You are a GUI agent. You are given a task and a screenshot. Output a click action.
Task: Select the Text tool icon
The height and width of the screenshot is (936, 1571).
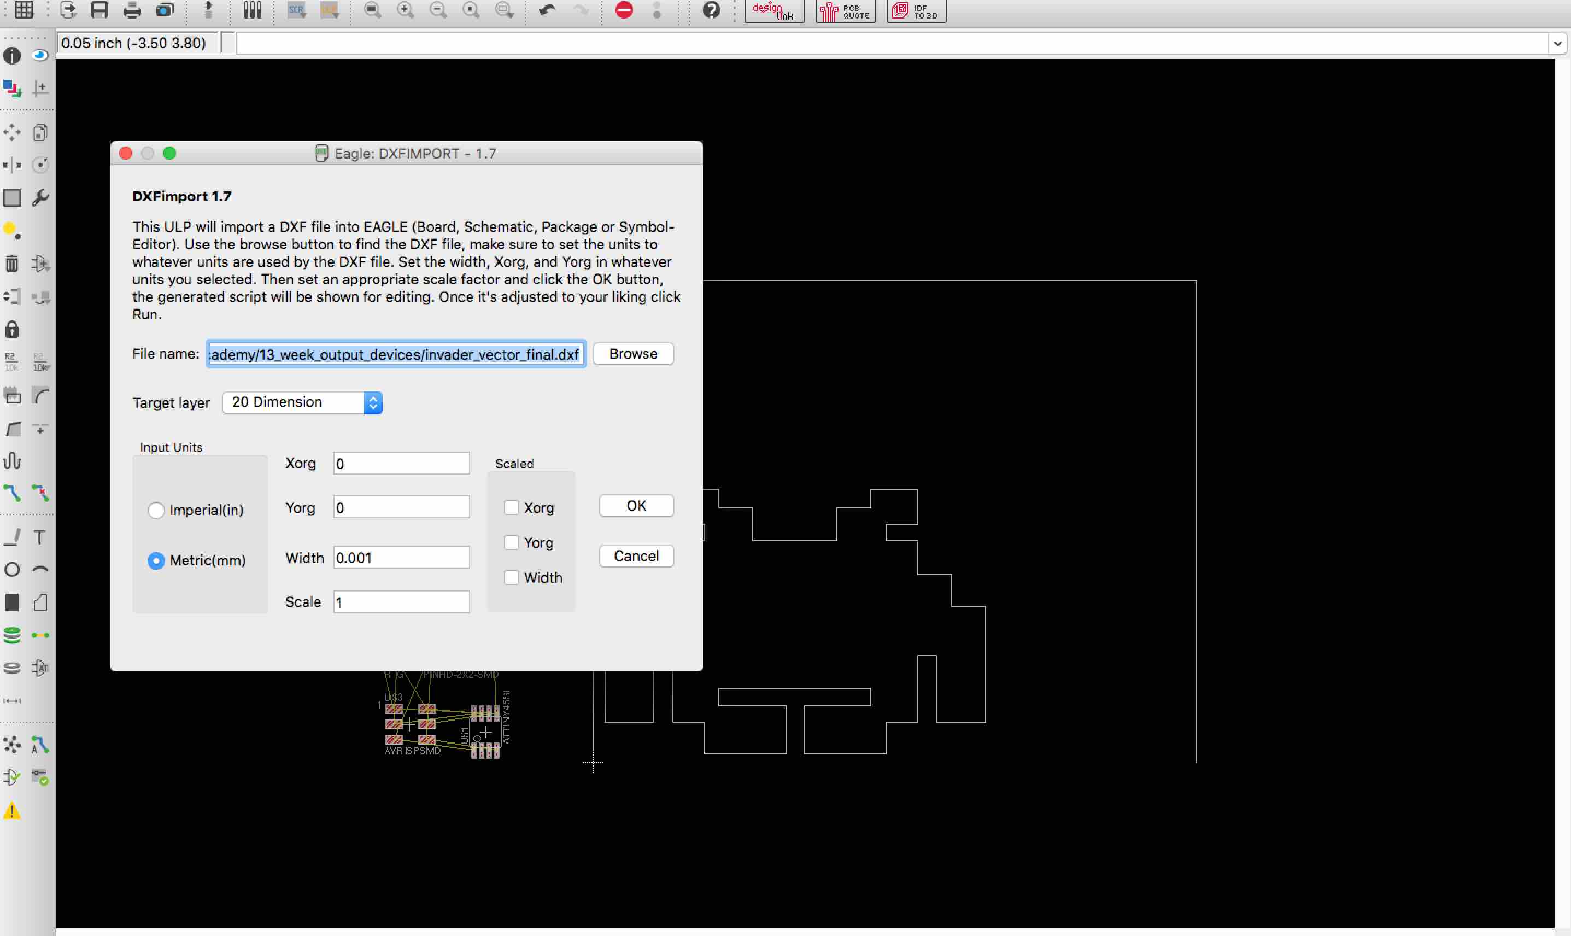pos(40,537)
